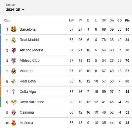Click the Real Betis crest icon
This screenshot has width=132, height=128.
pos(14,81)
